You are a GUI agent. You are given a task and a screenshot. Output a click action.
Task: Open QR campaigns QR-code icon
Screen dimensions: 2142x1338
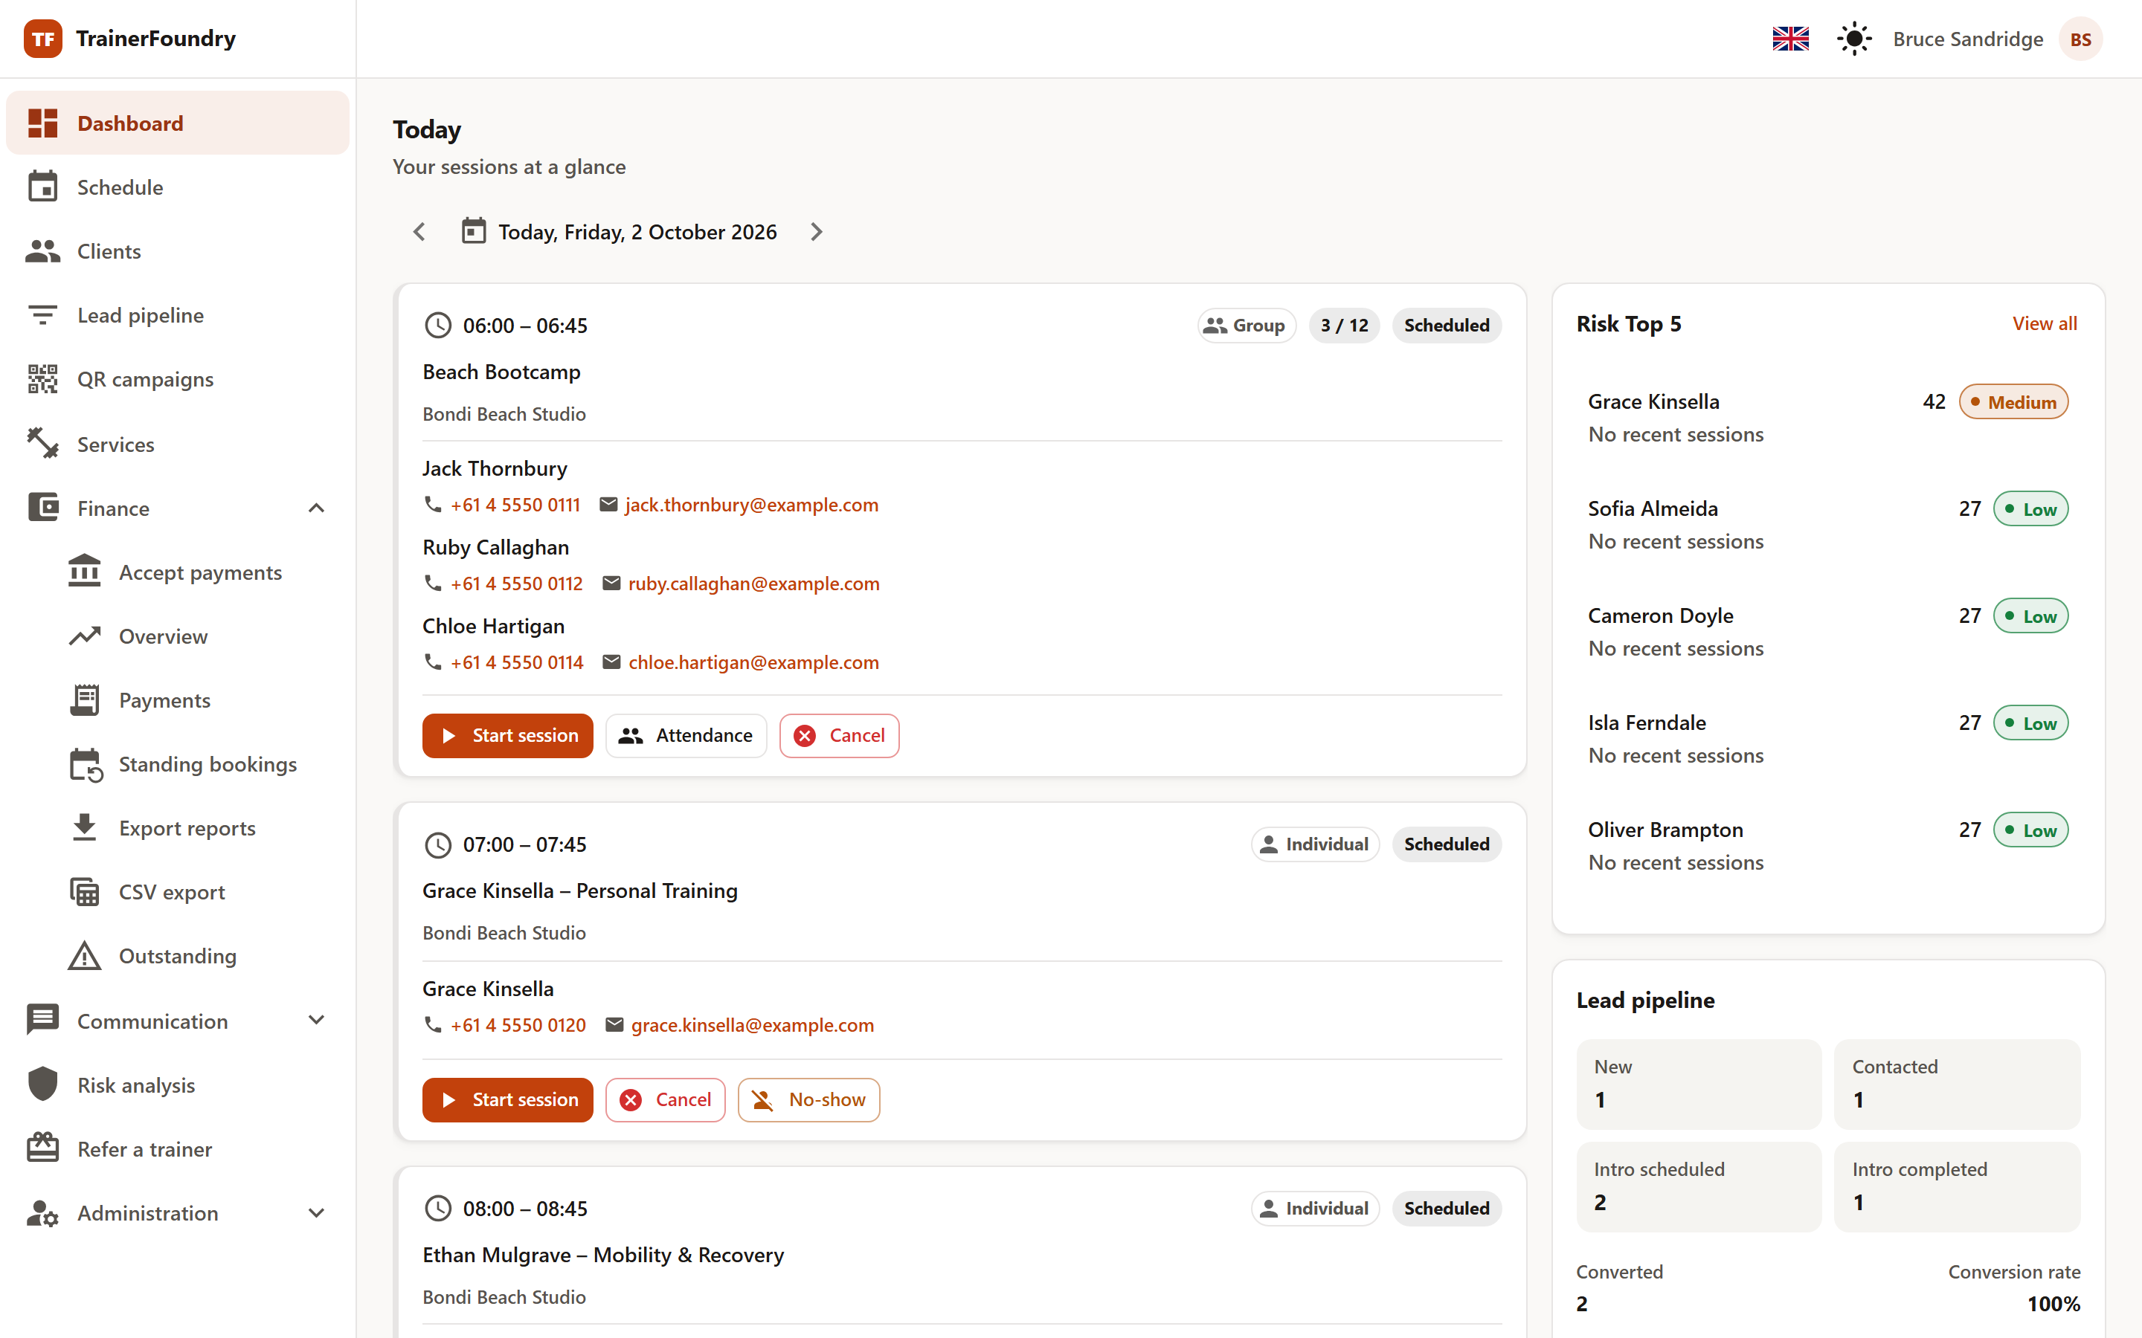pos(42,379)
